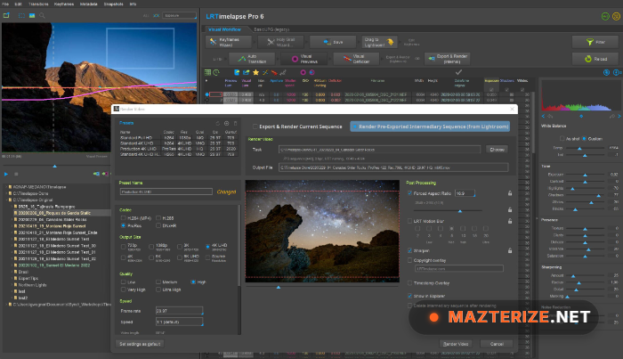Click the add preset plus icon
The image size is (623, 359).
coord(226,123)
